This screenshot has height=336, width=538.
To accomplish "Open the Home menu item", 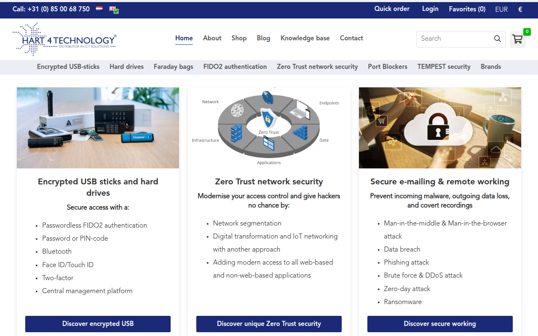I will point(184,38).
